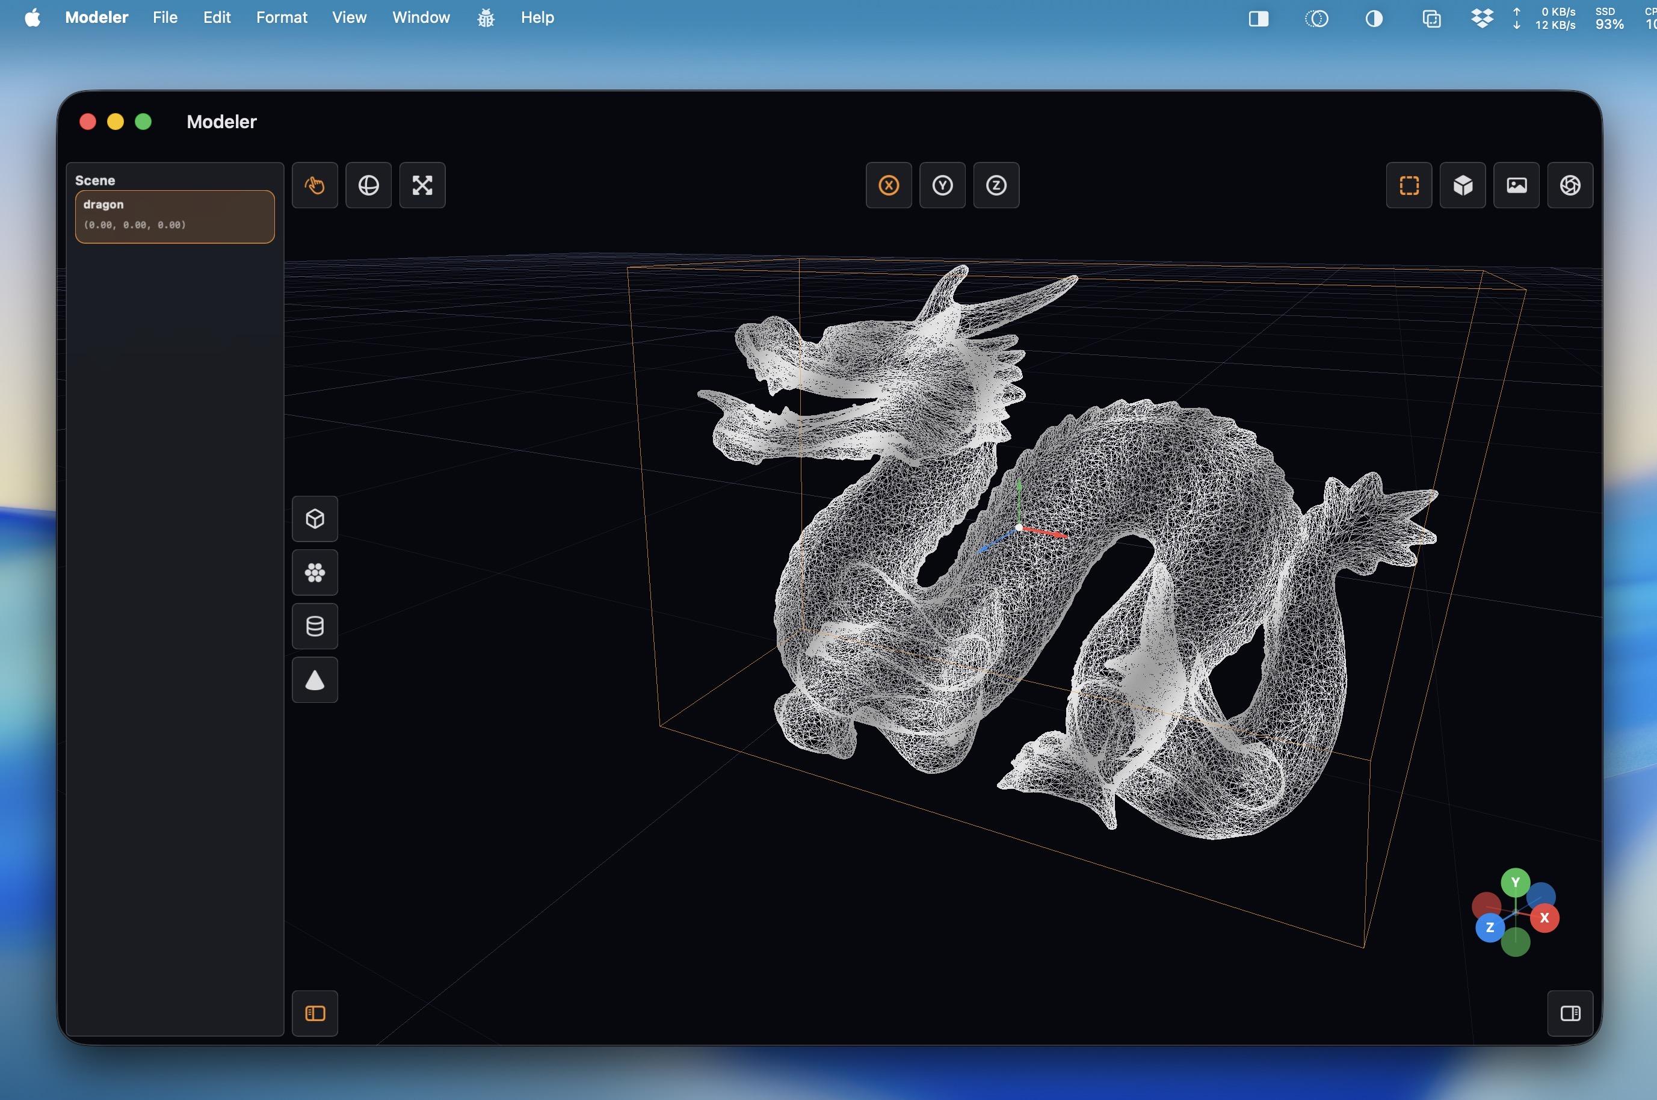Select the globe rotate tool

click(369, 185)
